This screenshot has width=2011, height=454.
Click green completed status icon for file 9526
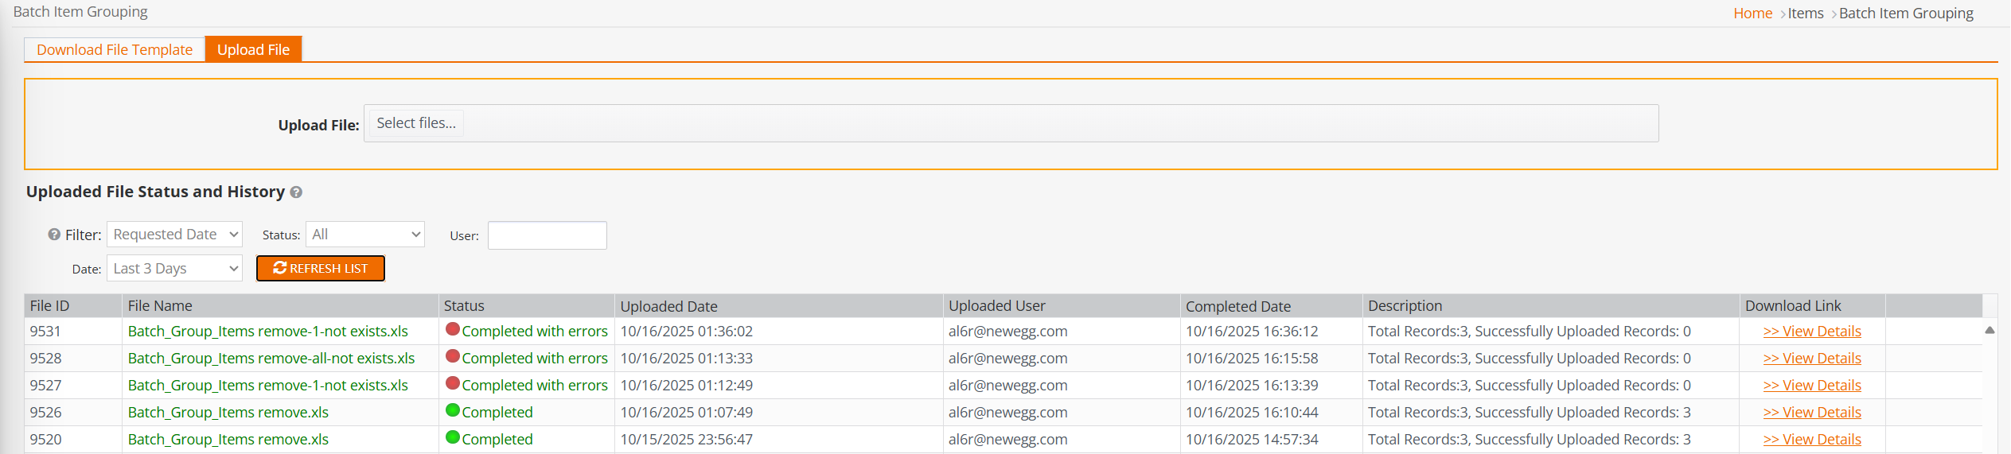453,410
